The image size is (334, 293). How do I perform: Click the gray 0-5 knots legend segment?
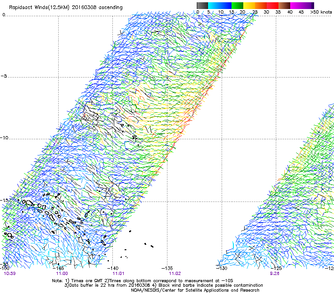click(202, 5)
